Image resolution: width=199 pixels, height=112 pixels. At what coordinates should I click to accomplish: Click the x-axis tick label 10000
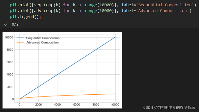point(115,105)
